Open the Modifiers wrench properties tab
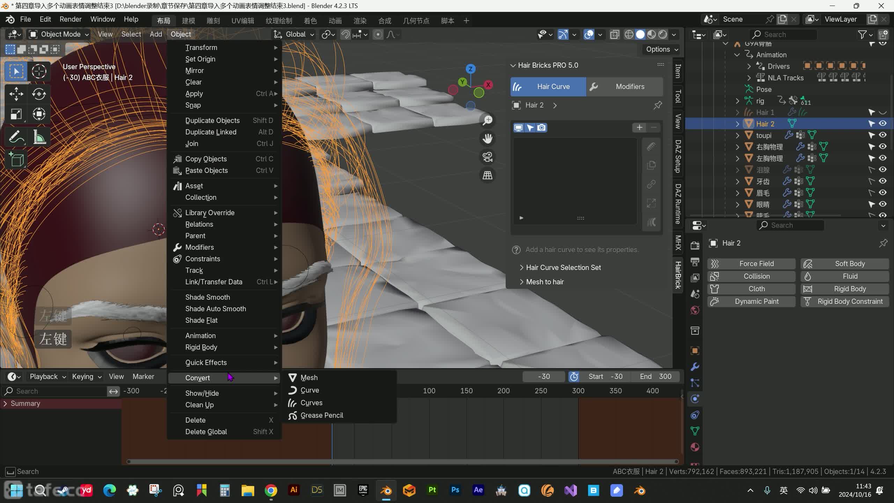The height and width of the screenshot is (503, 894). [695, 367]
